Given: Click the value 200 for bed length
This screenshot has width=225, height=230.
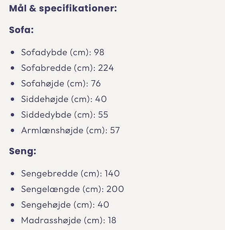Looking at the screenshot, I should (115, 189).
